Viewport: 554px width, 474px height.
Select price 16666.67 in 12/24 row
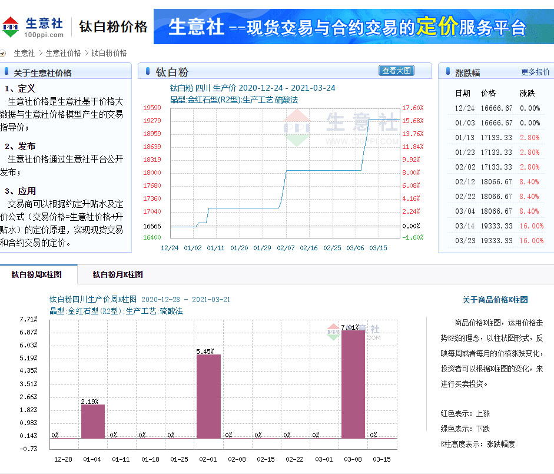click(496, 108)
